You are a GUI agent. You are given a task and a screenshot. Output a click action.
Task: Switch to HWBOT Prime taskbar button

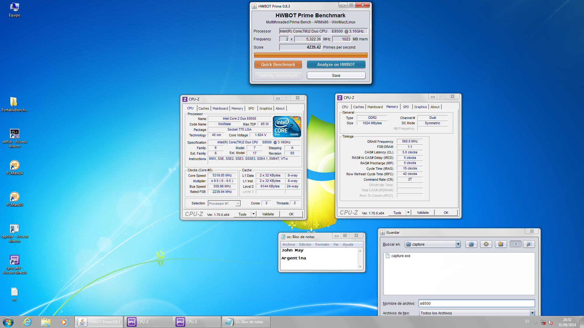point(99,322)
